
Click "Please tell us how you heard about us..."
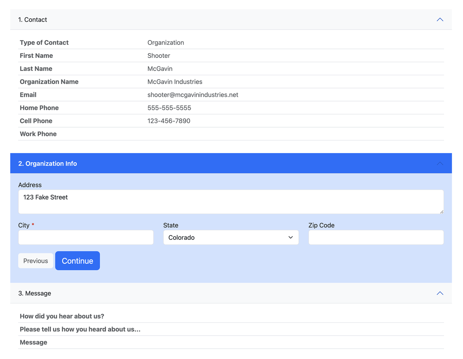coord(80,329)
